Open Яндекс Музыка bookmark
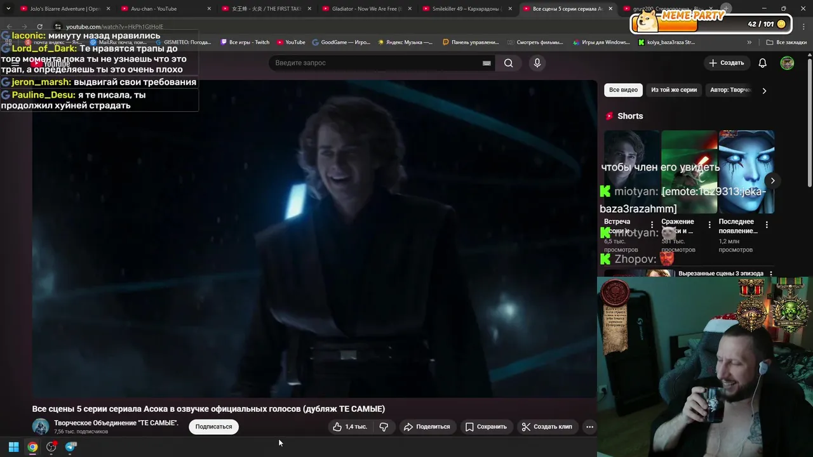The width and height of the screenshot is (813, 457). [405, 43]
